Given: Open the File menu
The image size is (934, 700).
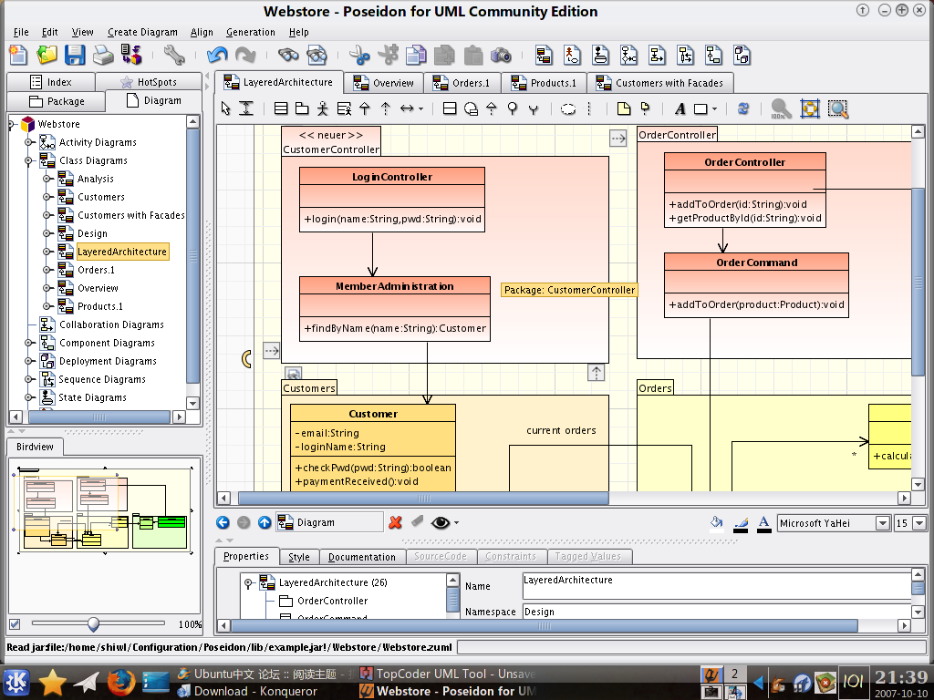Looking at the screenshot, I should pos(21,32).
